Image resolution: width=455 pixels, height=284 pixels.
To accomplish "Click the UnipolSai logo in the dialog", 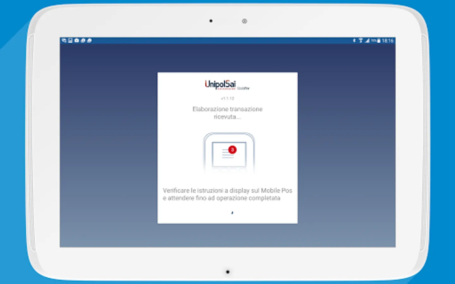I will click(227, 85).
